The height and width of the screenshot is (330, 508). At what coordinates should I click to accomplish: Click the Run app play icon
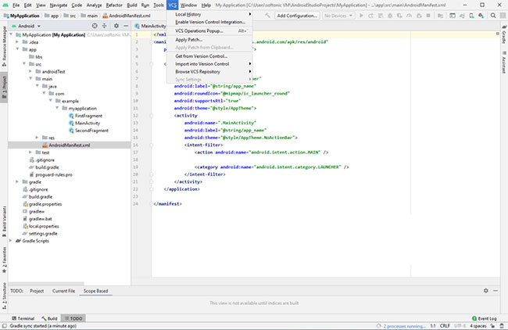pyautogui.click(x=361, y=16)
